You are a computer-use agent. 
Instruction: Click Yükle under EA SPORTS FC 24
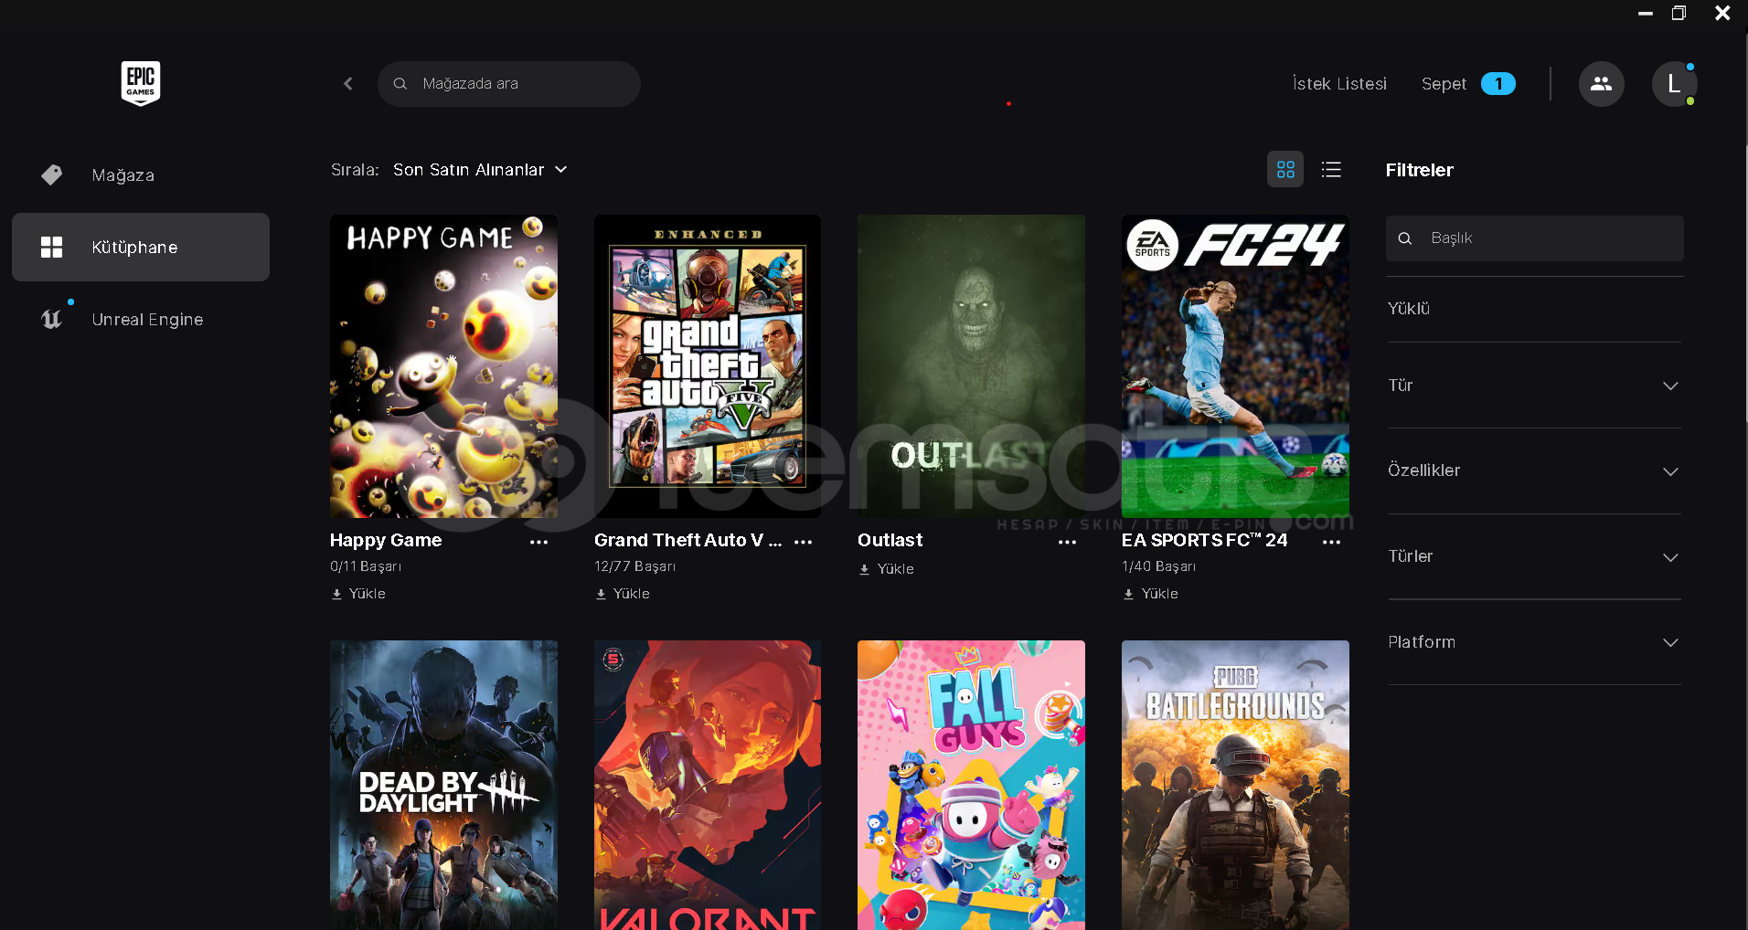pyautogui.click(x=1160, y=594)
